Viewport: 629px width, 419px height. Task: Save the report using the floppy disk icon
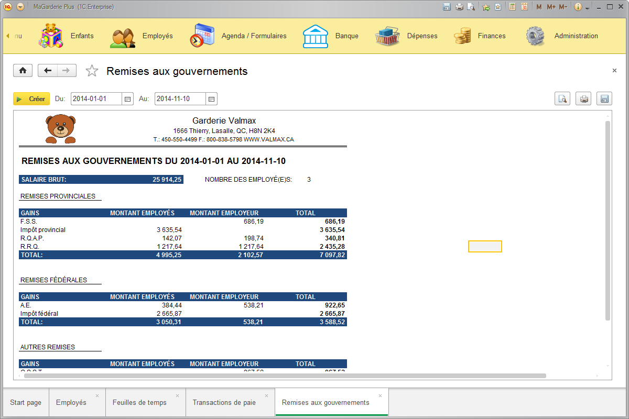[x=604, y=98]
